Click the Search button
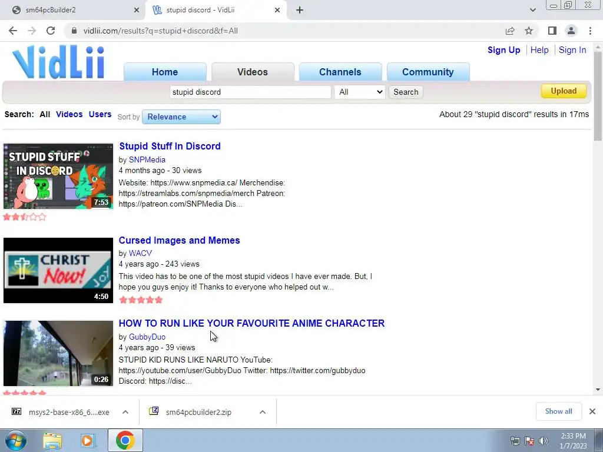The image size is (603, 452). click(406, 92)
